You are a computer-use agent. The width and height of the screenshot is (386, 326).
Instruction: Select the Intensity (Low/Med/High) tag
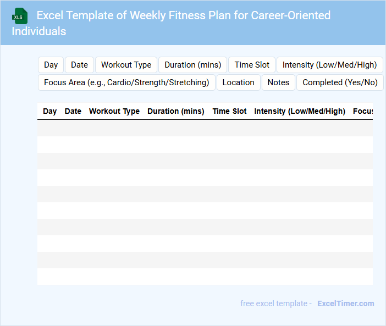tap(329, 65)
